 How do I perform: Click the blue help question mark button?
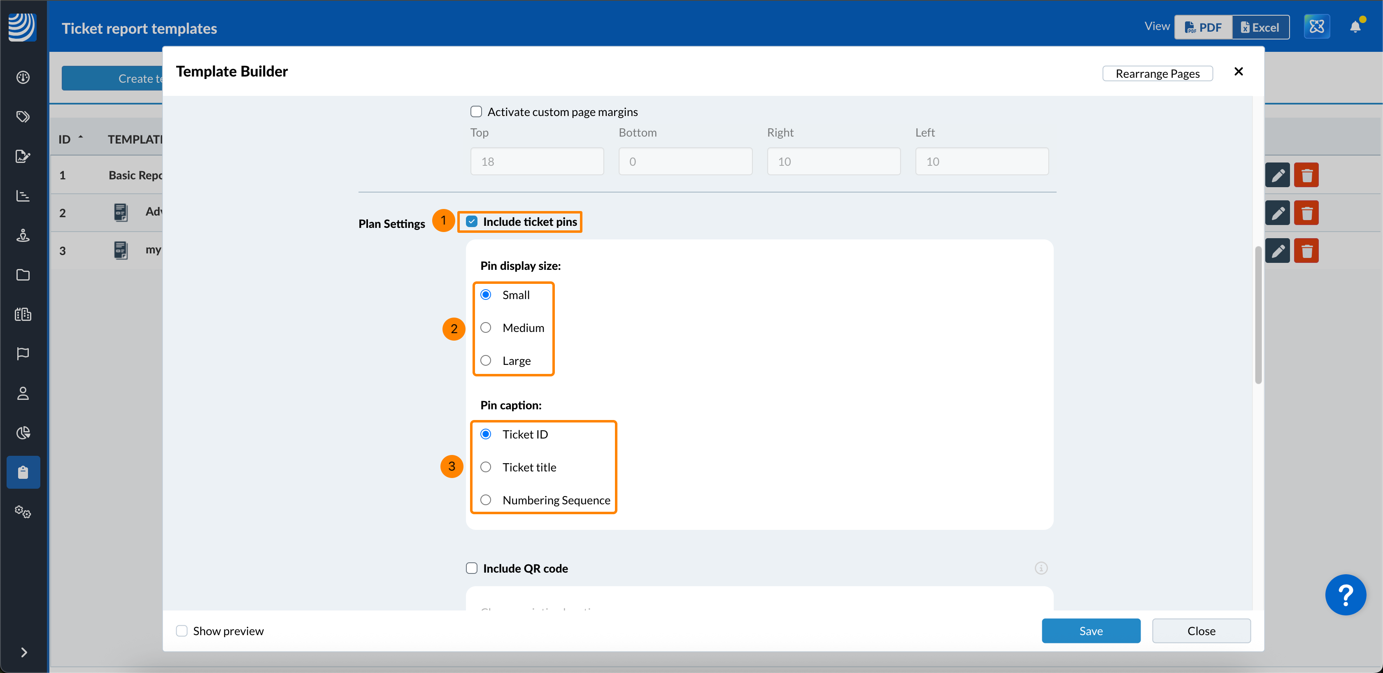[1345, 595]
